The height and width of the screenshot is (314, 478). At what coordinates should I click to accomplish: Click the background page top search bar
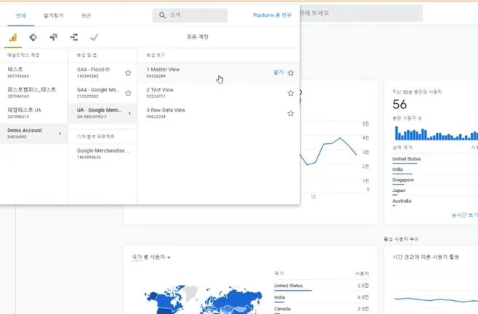361,13
